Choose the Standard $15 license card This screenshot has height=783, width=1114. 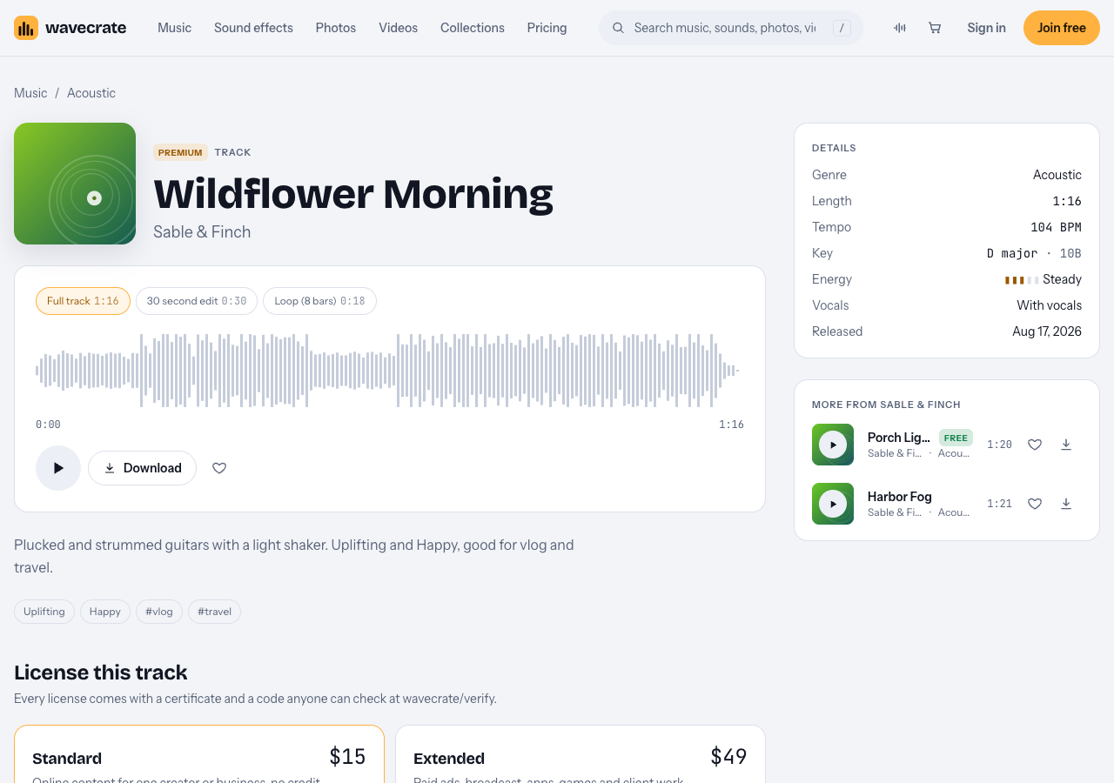199,754
